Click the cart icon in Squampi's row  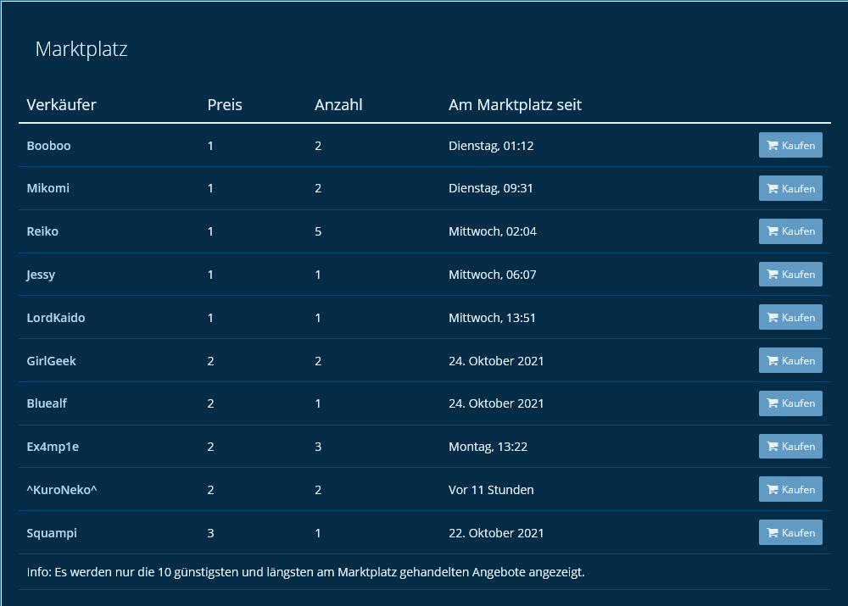tap(773, 533)
